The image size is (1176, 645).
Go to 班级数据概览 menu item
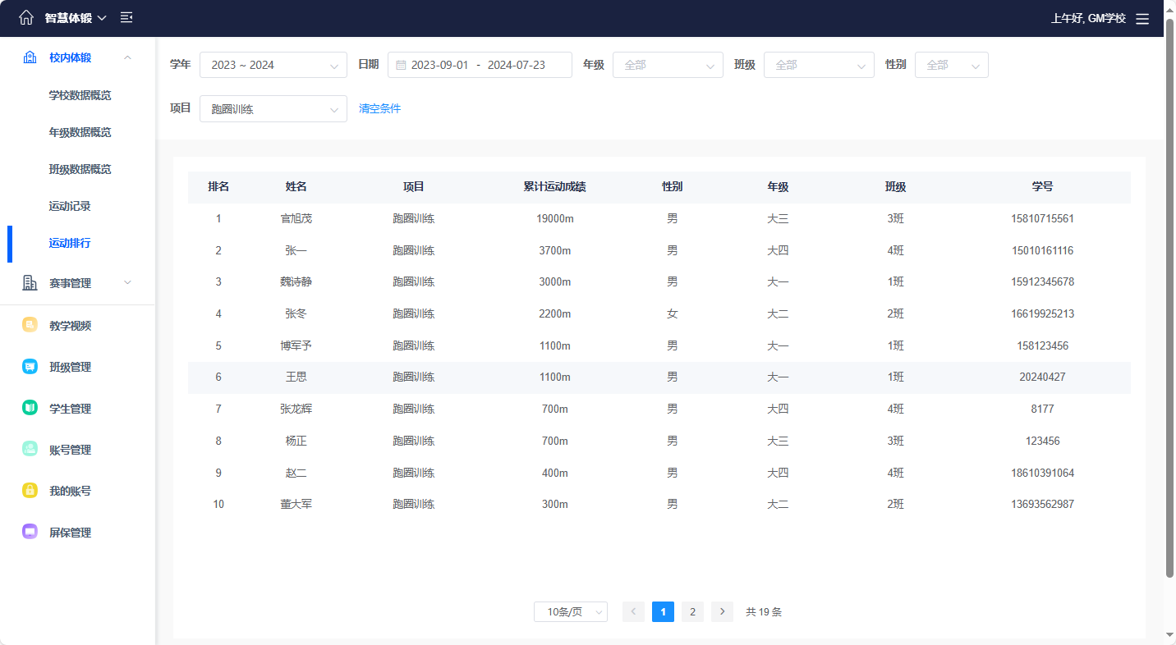pyautogui.click(x=80, y=169)
